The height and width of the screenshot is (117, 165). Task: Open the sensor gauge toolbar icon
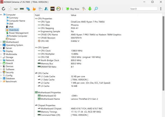click(58, 9)
